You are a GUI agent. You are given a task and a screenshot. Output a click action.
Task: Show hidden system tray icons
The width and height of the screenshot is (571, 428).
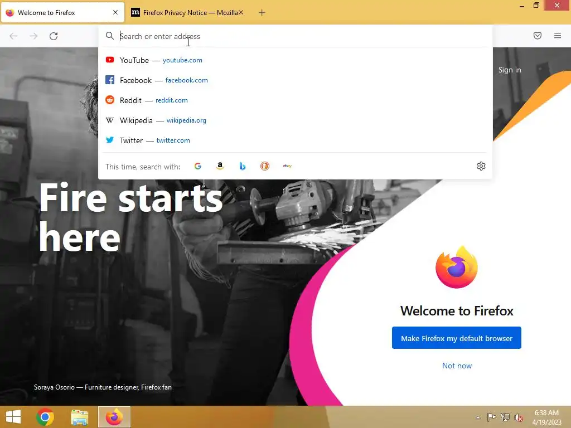coord(478,417)
